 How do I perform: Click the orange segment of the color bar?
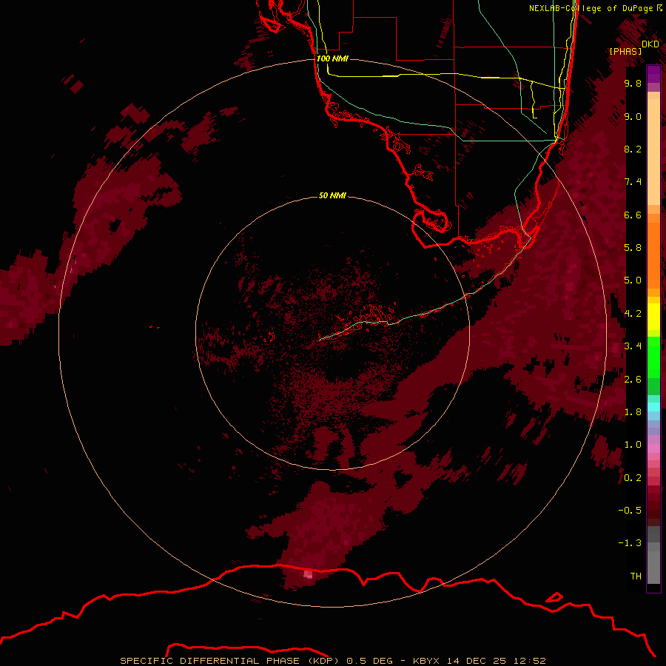tap(653, 255)
